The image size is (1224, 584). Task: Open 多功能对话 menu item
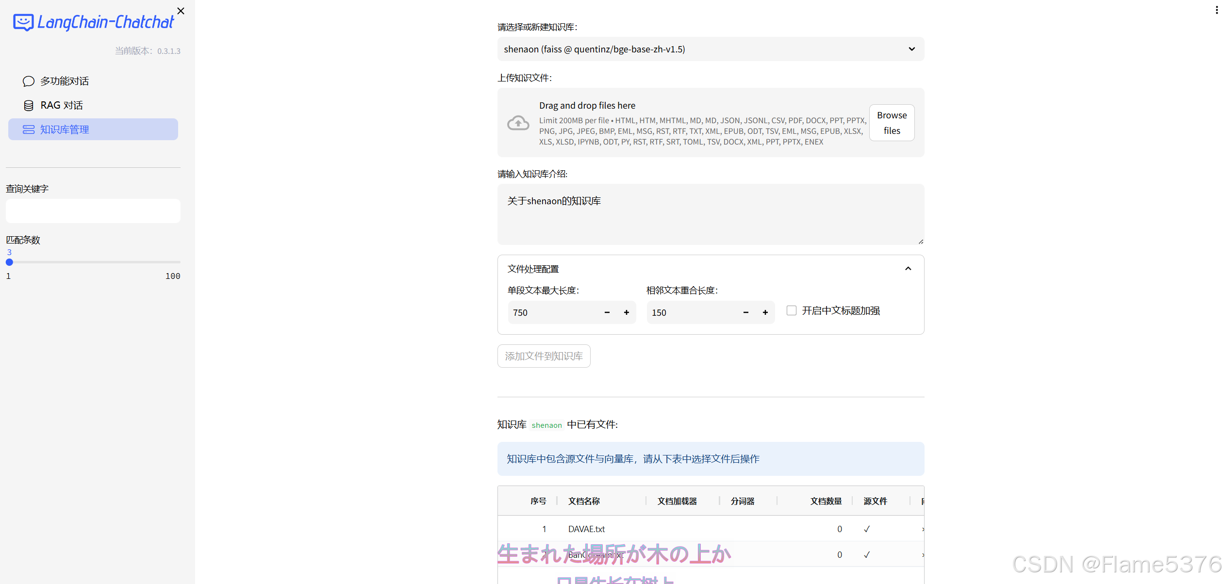click(64, 81)
